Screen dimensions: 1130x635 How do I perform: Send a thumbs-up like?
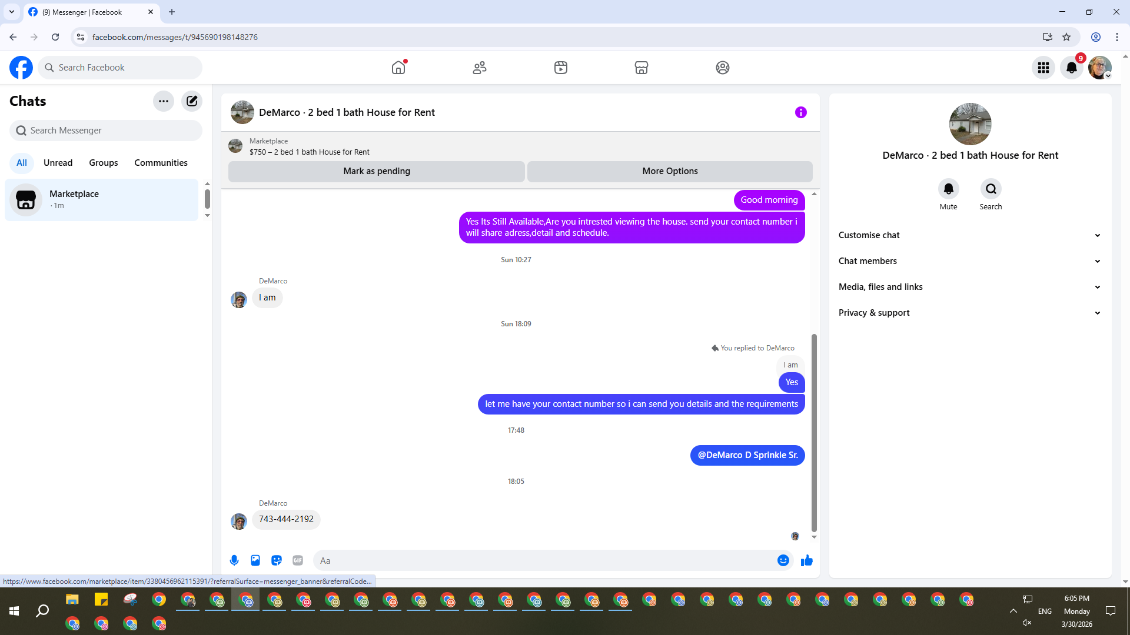tap(806, 560)
